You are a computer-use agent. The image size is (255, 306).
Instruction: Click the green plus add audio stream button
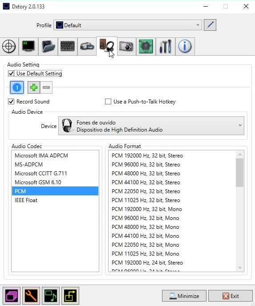click(x=34, y=87)
